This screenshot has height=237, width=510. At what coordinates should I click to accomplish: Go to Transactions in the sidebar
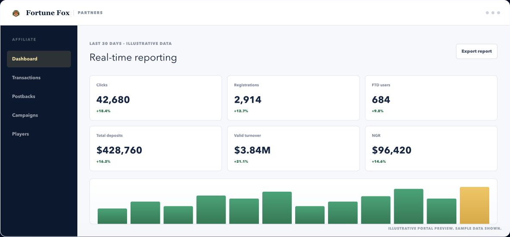click(26, 78)
